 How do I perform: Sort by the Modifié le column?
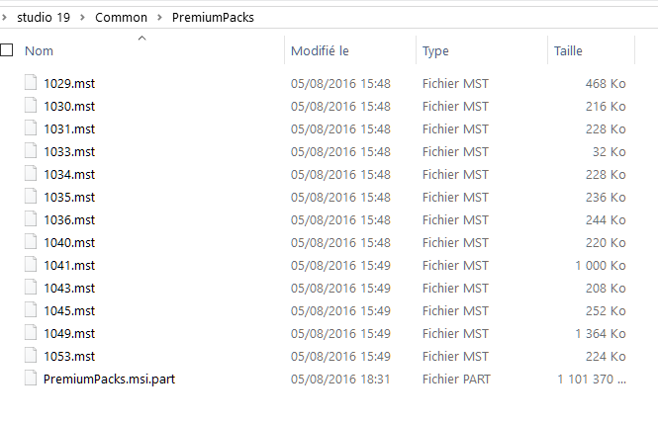point(320,50)
